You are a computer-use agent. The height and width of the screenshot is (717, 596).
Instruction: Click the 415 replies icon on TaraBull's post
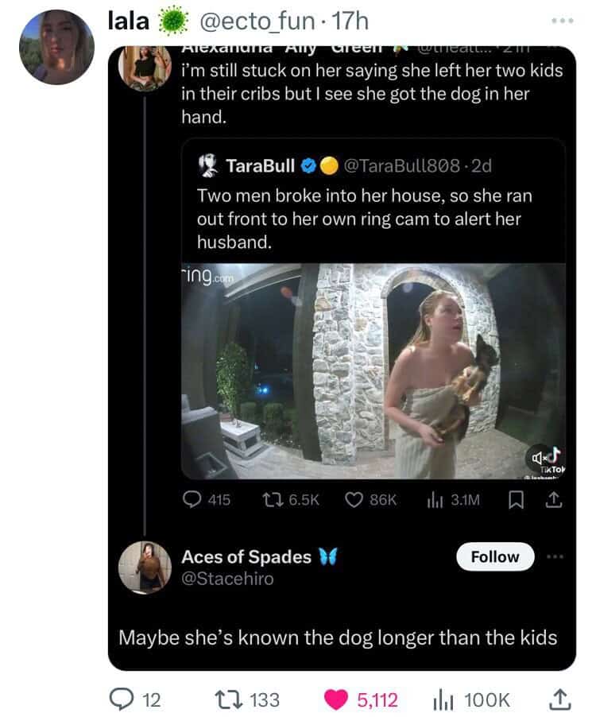click(x=192, y=499)
